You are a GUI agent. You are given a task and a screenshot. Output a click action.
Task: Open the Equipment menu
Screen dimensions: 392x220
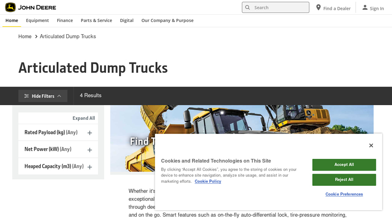[37, 21]
